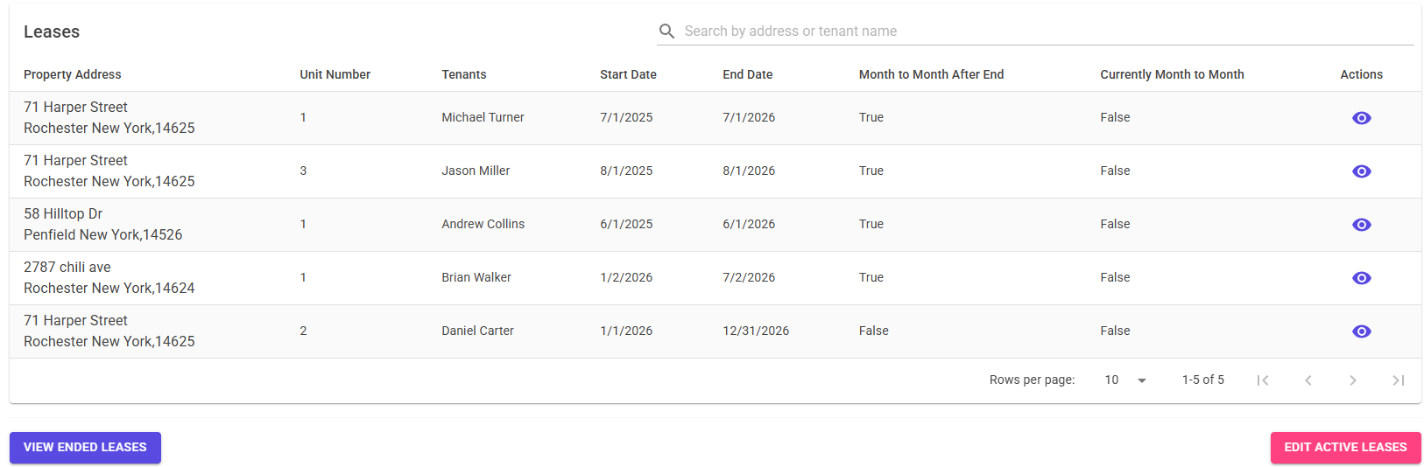The height and width of the screenshot is (467, 1424).
Task: View lease details for Michael Turner
Action: (x=1361, y=118)
